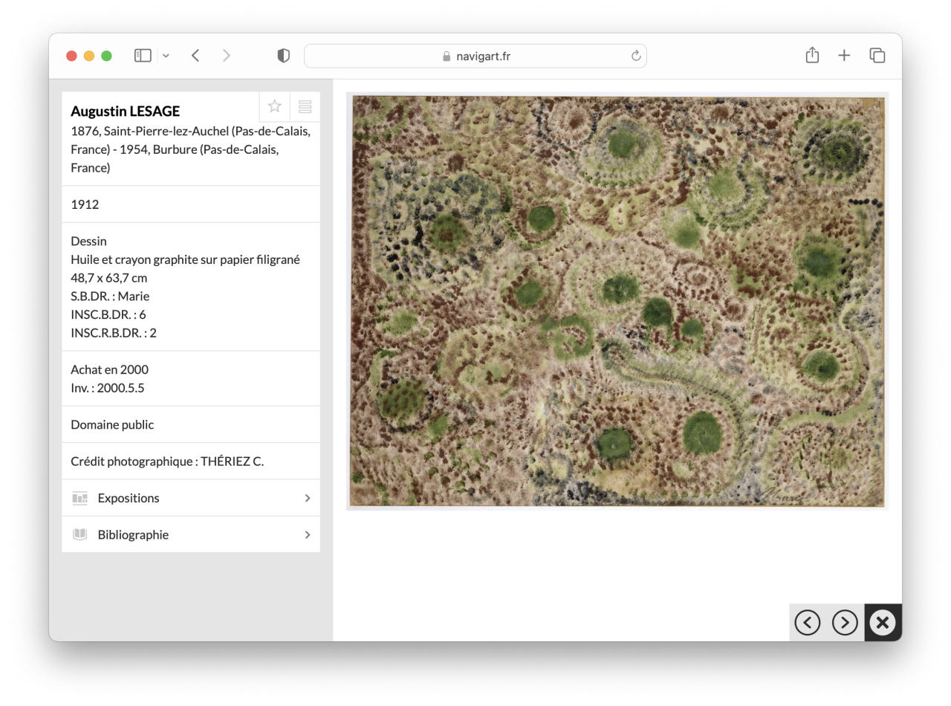The image size is (951, 706).
Task: Close the artwork detail view
Action: pos(883,622)
